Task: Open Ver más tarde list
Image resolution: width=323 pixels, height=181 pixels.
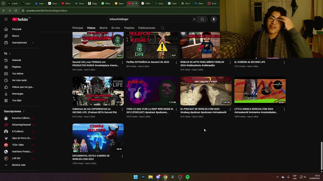Action: pos(19,80)
